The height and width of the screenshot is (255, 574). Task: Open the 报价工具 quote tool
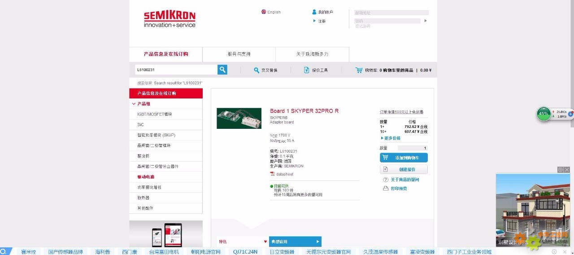pyautogui.click(x=316, y=70)
